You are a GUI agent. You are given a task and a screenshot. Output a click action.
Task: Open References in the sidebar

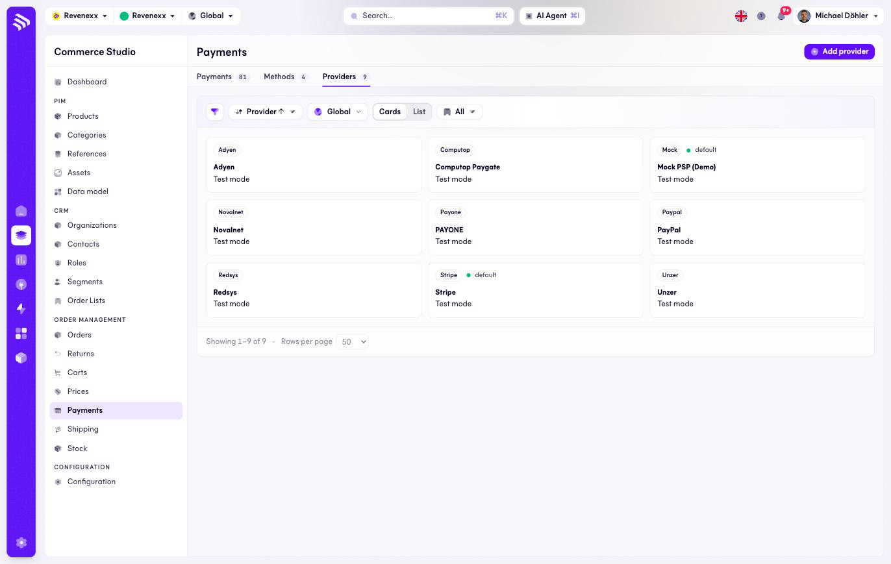coord(116,154)
